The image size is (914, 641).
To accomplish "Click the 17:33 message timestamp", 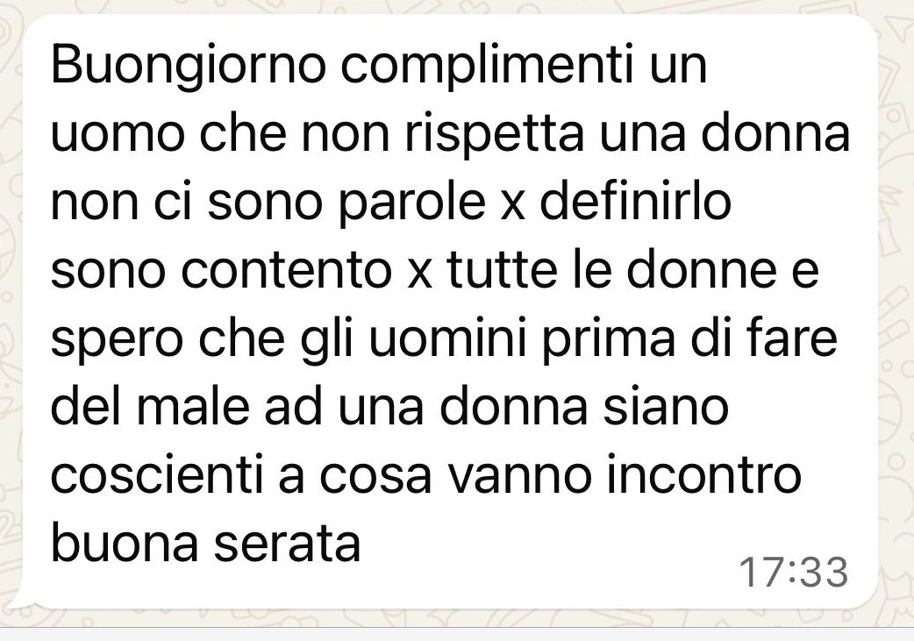I will tap(793, 572).
